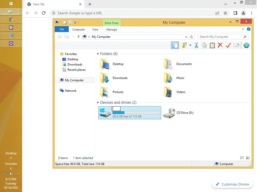Switch to large icons view in status bar

pos(248,158)
